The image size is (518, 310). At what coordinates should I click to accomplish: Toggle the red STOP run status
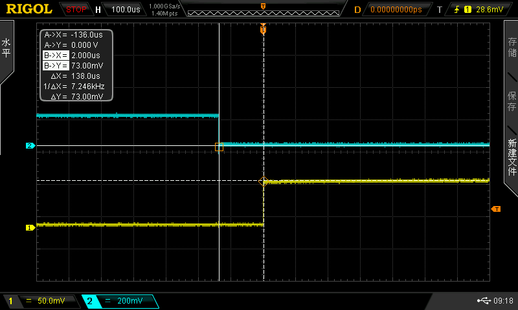point(76,10)
